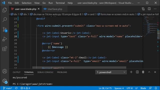Click Blade language mode selector
This screenshot has width=160, height=90.
click(143, 88)
